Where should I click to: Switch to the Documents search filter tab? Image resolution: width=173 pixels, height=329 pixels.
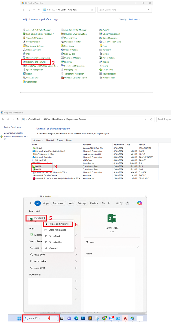click(x=59, y=203)
